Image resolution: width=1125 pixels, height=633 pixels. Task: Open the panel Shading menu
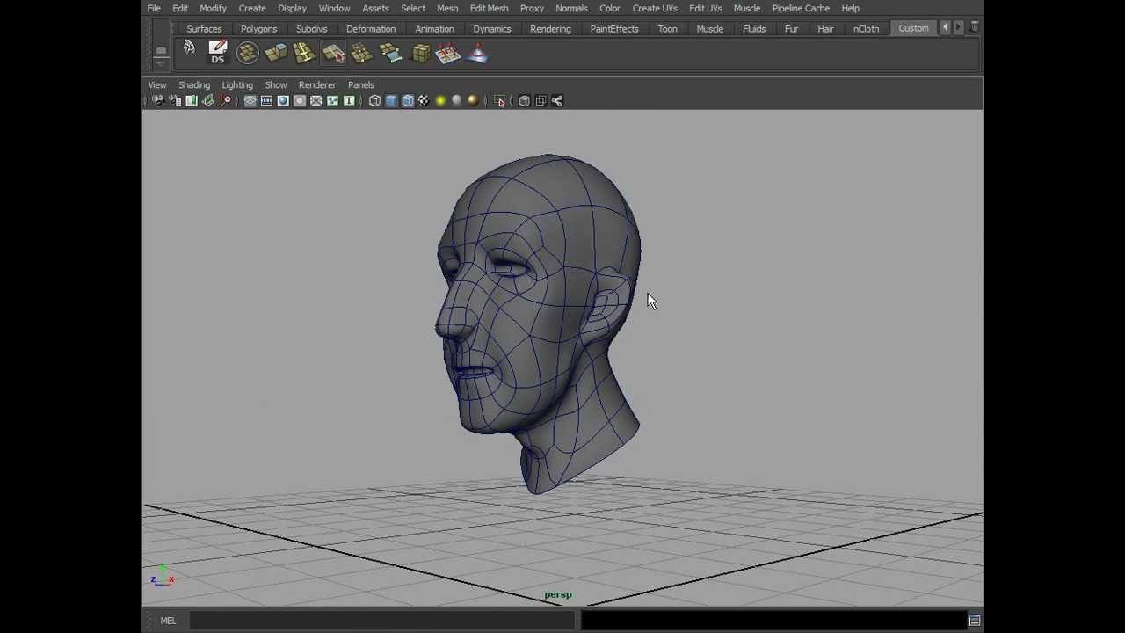tap(194, 85)
